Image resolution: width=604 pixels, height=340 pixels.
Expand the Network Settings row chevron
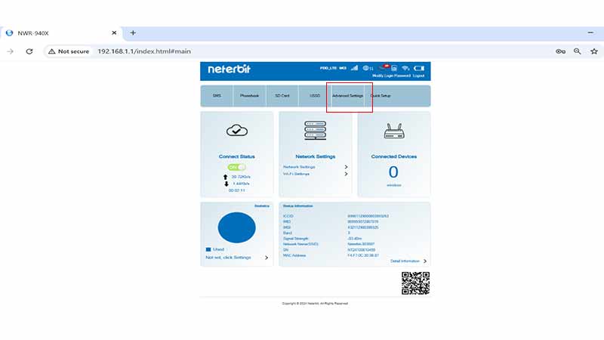point(346,167)
